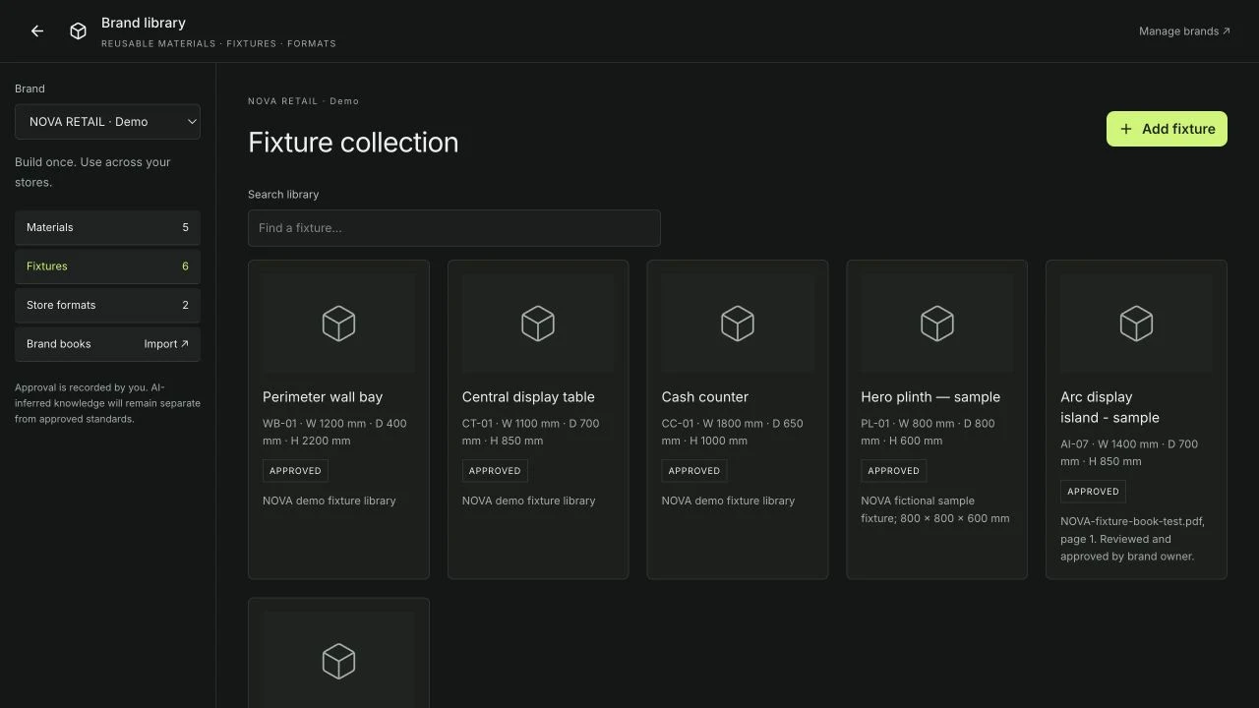Image resolution: width=1259 pixels, height=708 pixels.
Task: Click the back arrow icon
Action: click(x=37, y=31)
